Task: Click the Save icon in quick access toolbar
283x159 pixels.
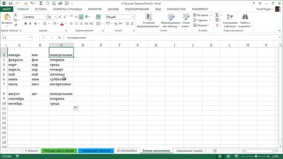Action: pyautogui.click(x=11, y=4)
